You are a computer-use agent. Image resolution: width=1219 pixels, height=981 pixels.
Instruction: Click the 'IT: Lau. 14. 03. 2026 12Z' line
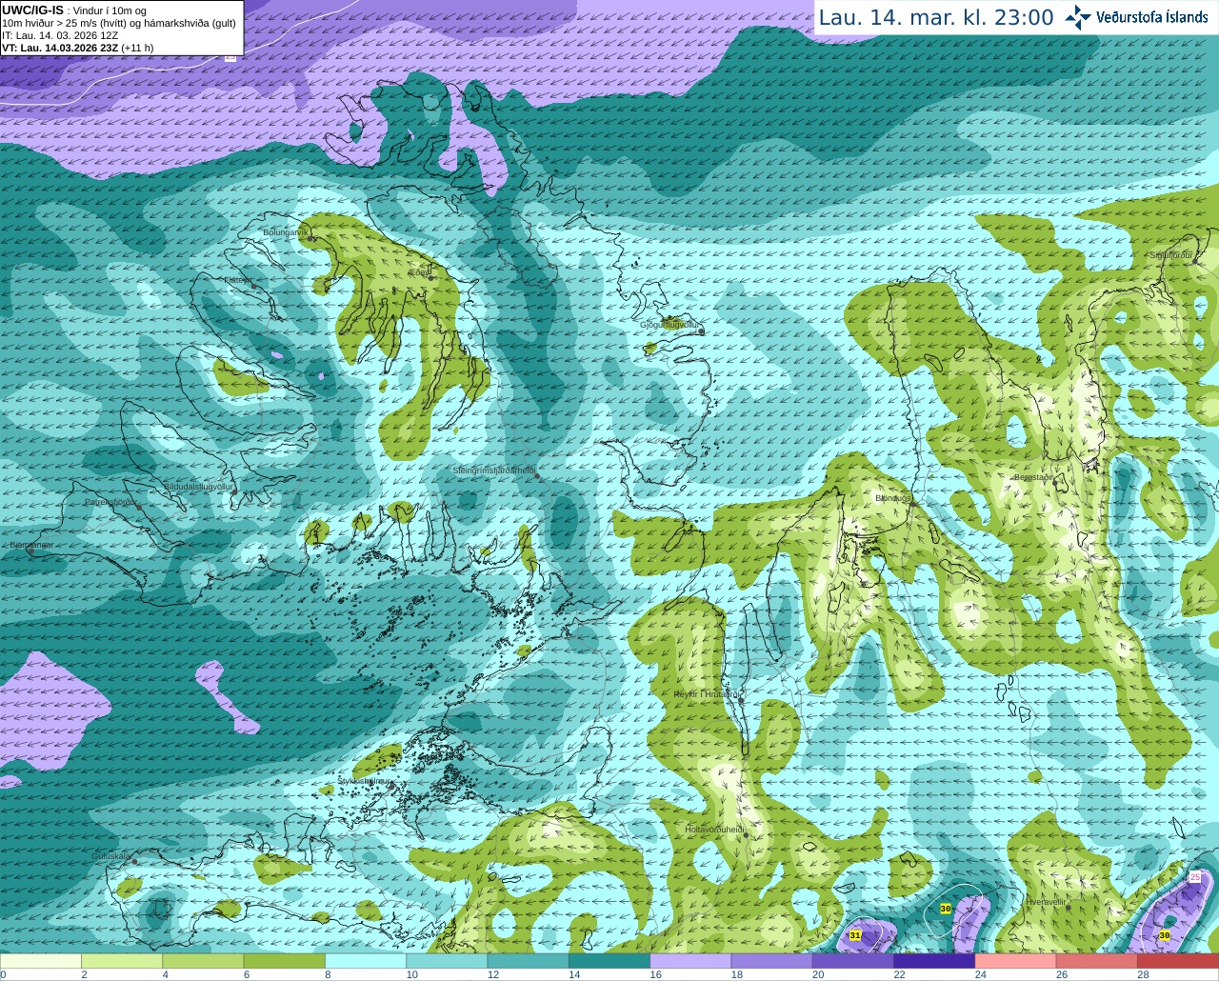(60, 35)
